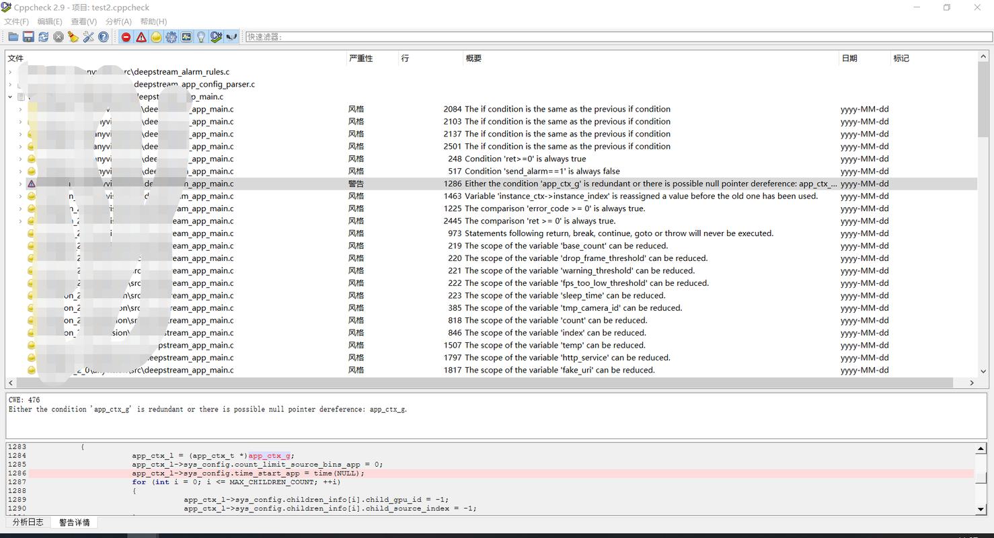Expand the line 2103 result row
The image size is (994, 538).
pos(20,122)
